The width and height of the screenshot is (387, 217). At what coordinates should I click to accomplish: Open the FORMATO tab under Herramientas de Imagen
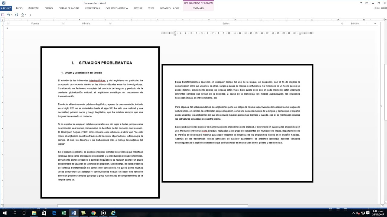click(x=198, y=8)
